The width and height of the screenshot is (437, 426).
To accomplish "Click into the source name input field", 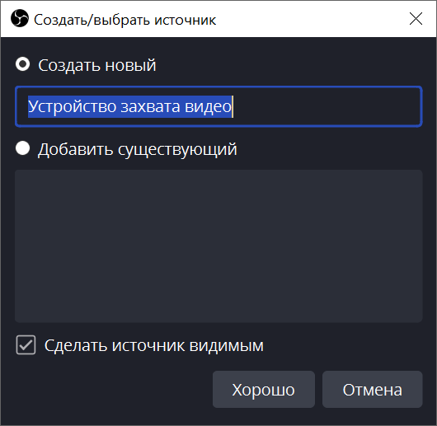I will [218, 106].
